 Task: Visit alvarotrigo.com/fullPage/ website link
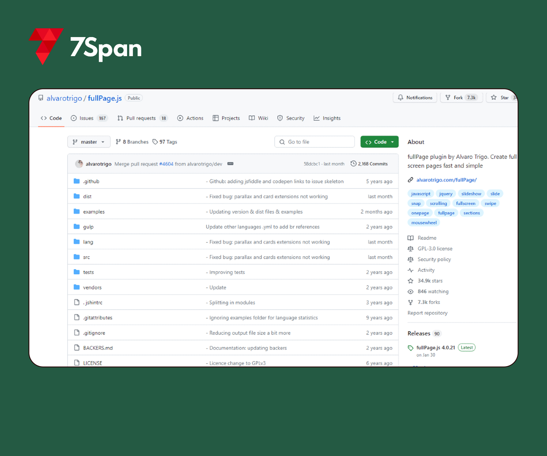point(446,180)
